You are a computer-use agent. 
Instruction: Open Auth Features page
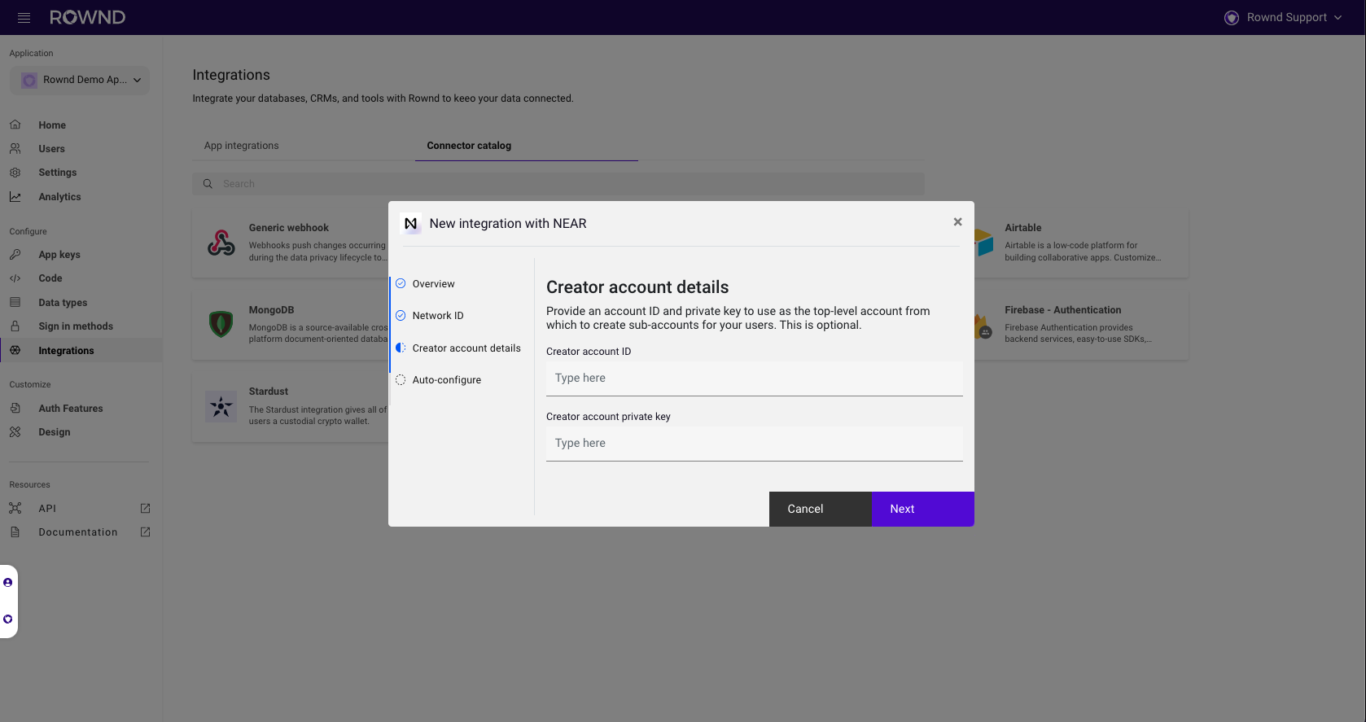[x=71, y=409]
